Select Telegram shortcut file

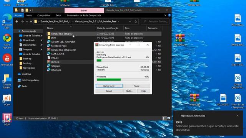[x=55, y=66]
